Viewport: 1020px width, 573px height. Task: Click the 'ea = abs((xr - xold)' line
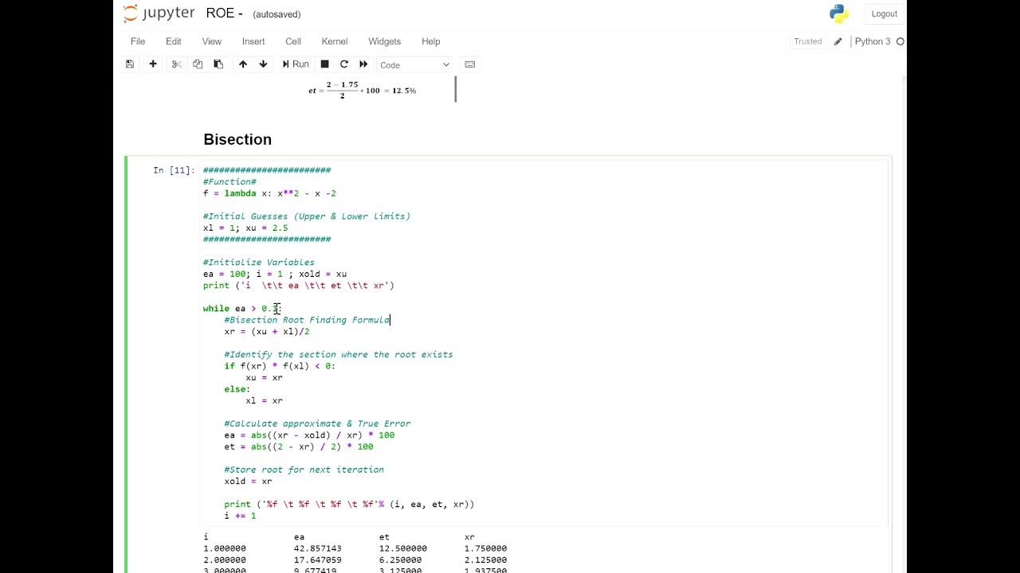pos(309,435)
